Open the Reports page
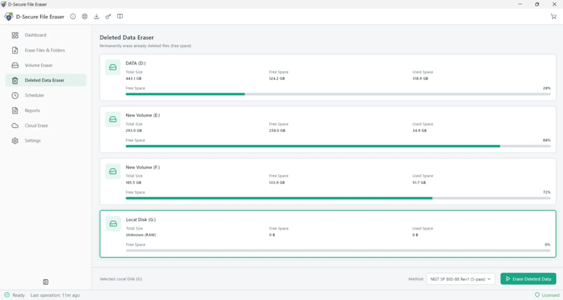Viewport: 563px width, 300px height. pyautogui.click(x=46, y=111)
